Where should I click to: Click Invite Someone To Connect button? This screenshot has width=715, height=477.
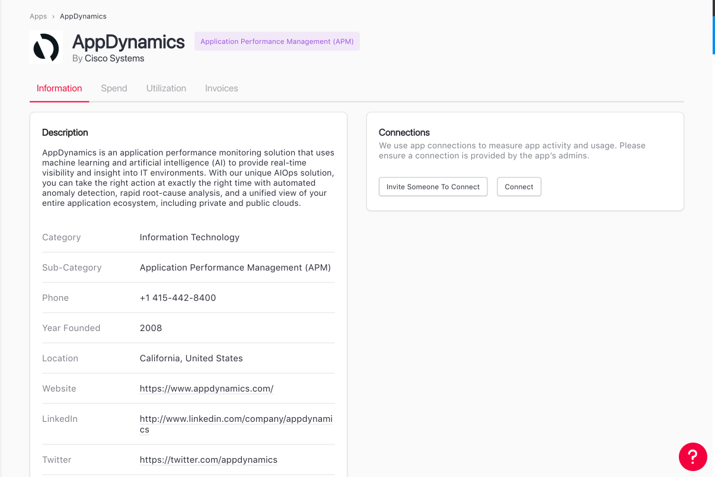pos(433,186)
